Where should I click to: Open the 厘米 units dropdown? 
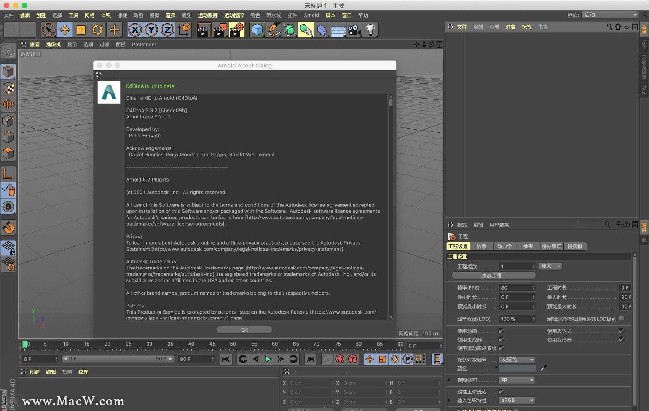tap(550, 266)
